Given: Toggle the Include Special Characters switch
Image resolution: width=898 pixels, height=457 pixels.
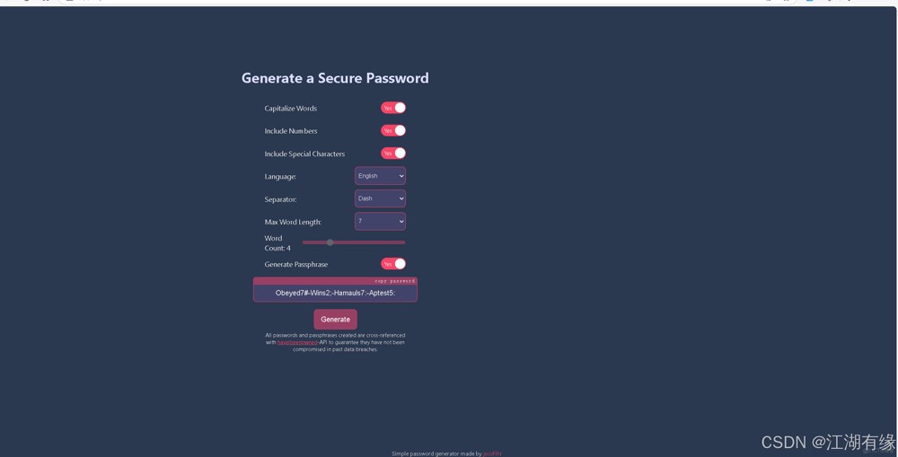Looking at the screenshot, I should pos(393,153).
